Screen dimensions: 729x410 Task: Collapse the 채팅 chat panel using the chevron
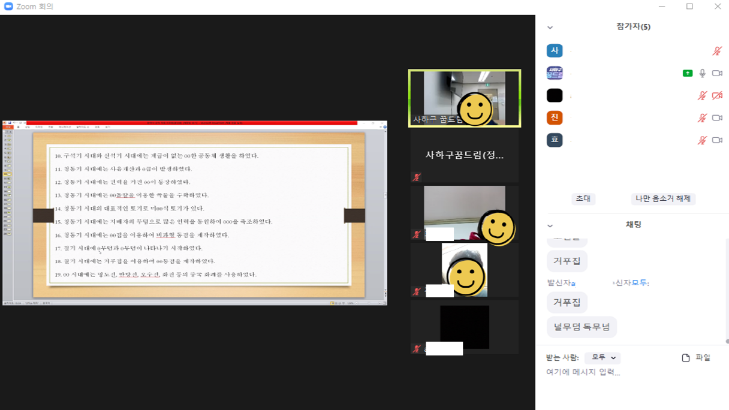point(550,225)
